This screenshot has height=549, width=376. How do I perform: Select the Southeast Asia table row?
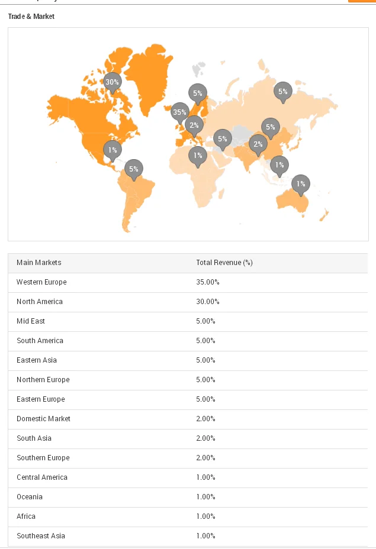click(x=41, y=536)
